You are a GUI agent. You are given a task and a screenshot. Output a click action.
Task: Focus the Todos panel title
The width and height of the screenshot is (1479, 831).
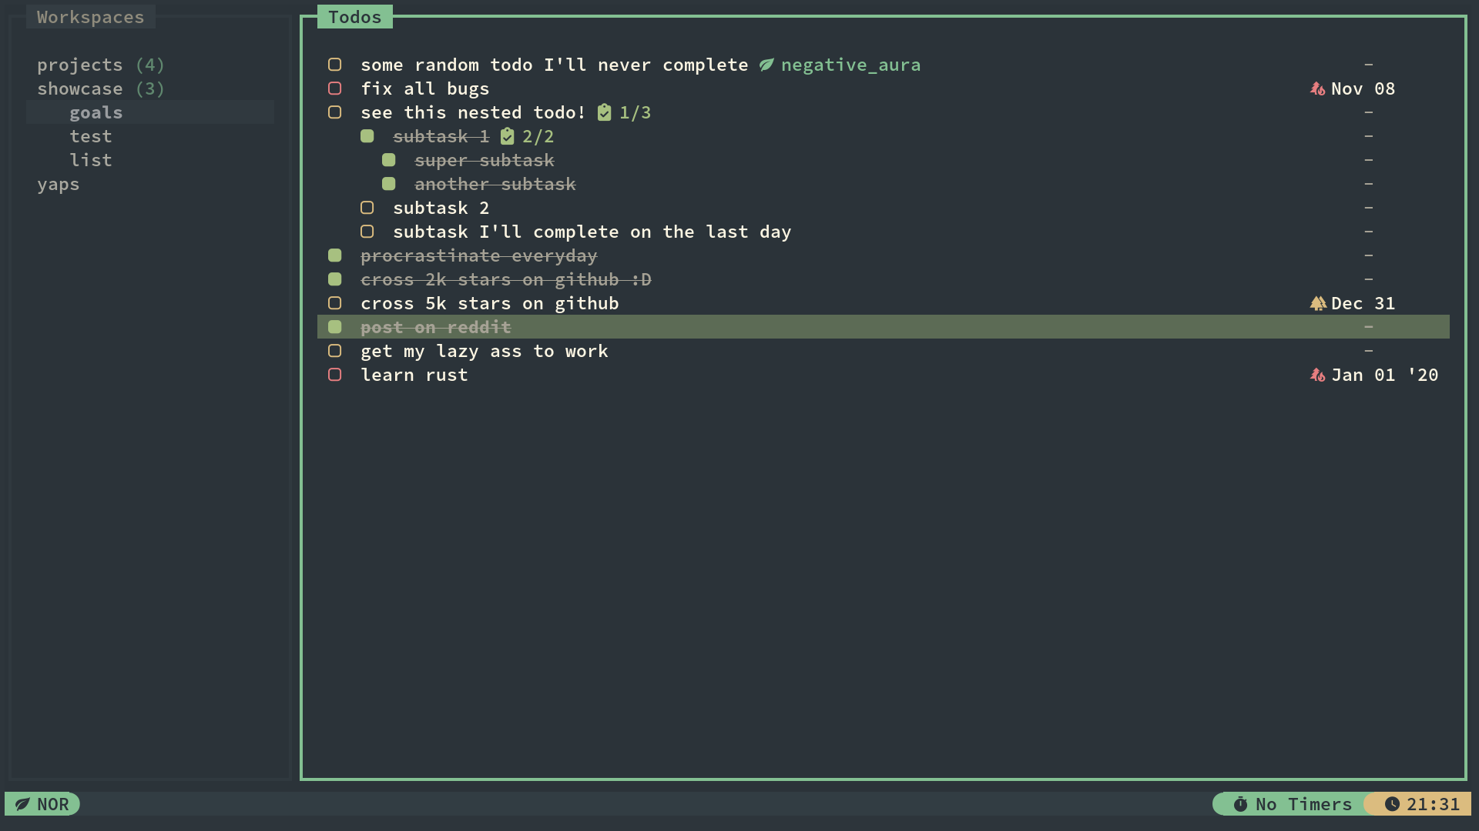[x=355, y=17]
